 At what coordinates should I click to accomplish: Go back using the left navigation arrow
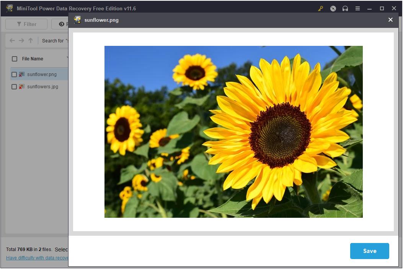point(12,41)
